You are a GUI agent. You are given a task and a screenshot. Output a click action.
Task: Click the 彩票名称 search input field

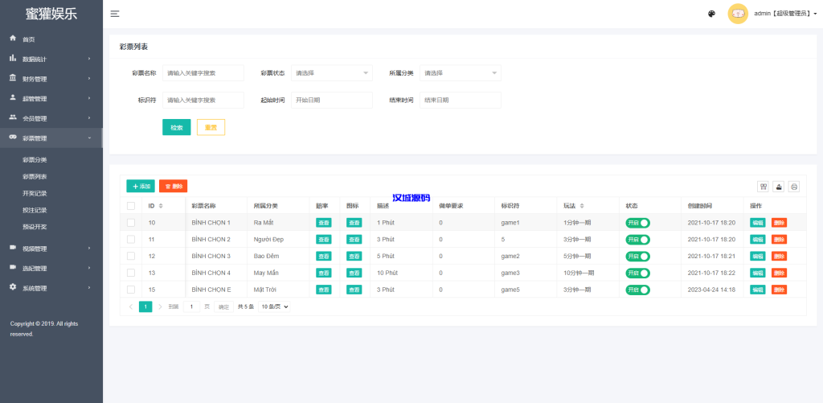click(x=203, y=73)
